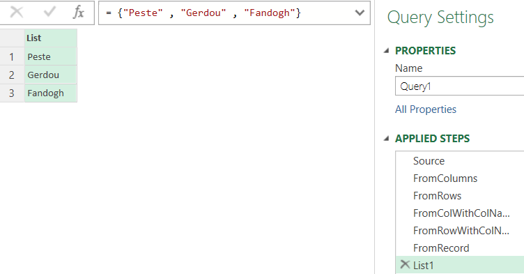Screen dimensions: 524x274
Task: Cancel formula edit with the X icon
Action: point(17,13)
